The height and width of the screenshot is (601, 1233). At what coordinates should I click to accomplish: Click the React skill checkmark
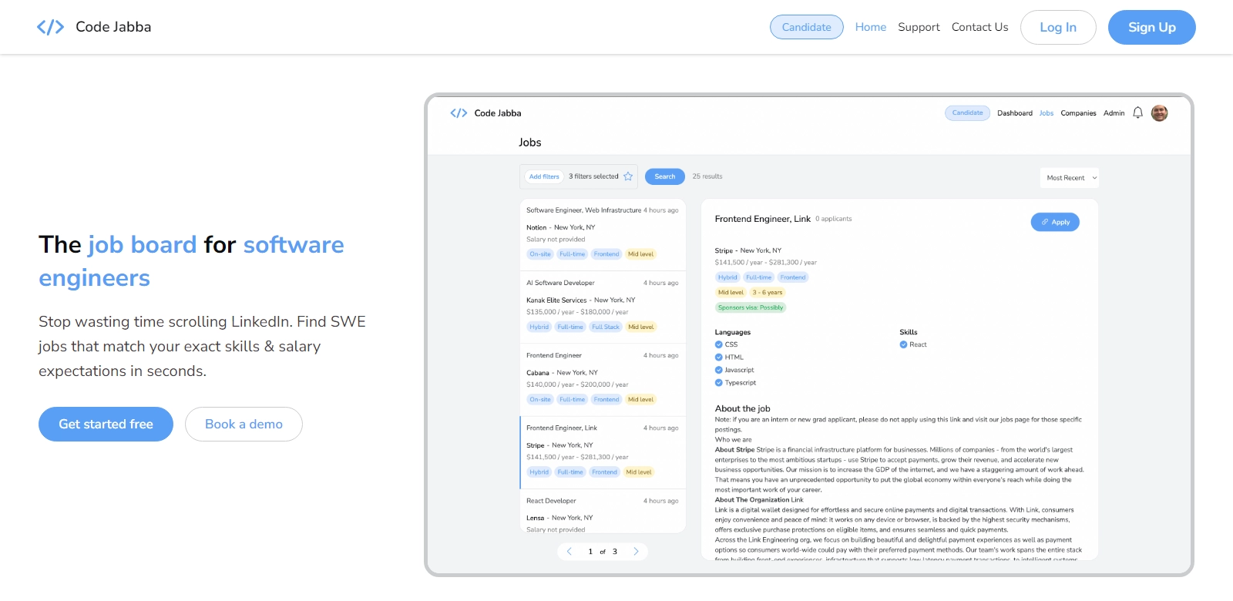coord(903,345)
